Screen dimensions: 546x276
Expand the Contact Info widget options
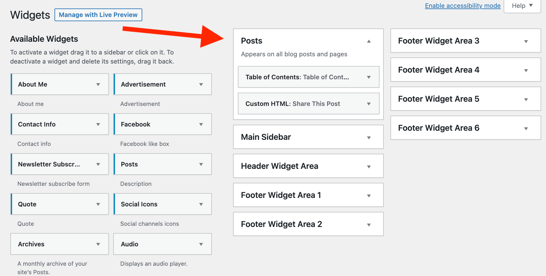[x=98, y=124]
